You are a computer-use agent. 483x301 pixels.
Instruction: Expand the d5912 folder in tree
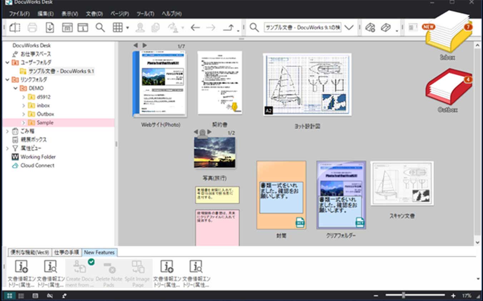point(24,97)
